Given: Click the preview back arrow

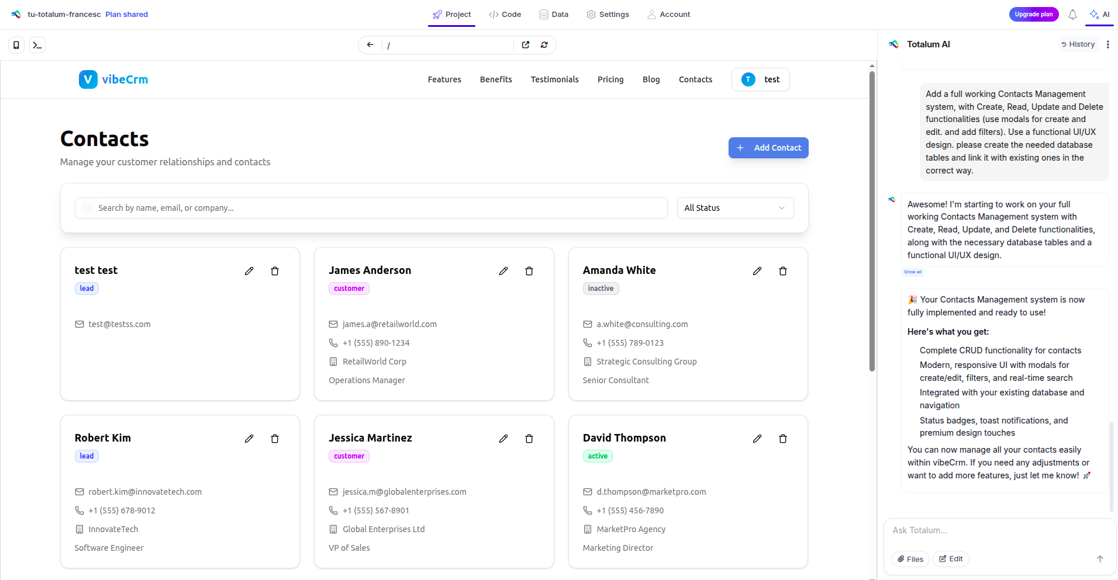Looking at the screenshot, I should 370,45.
